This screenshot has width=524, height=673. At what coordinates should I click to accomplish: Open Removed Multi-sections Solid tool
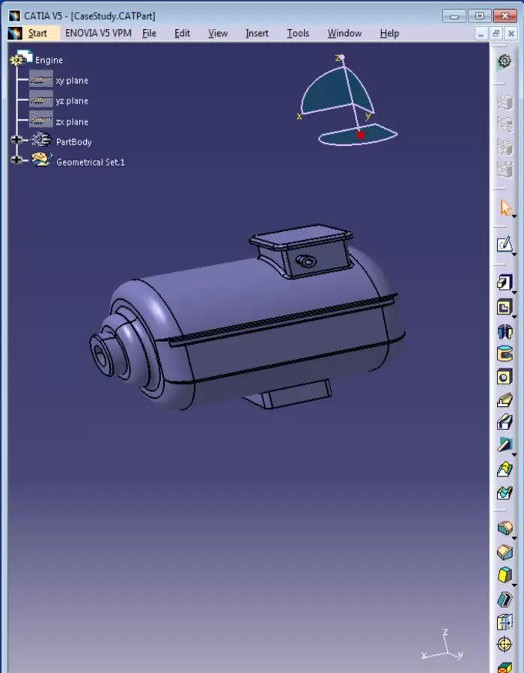coord(505,492)
